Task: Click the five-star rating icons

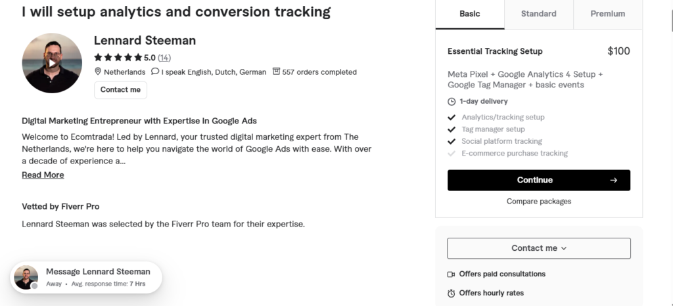Action: coord(118,57)
